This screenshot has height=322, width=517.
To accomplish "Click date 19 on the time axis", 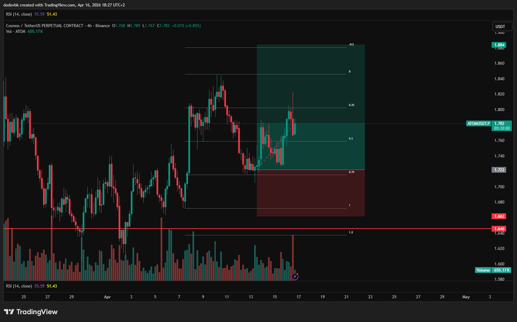I will pyautogui.click(x=322, y=297).
